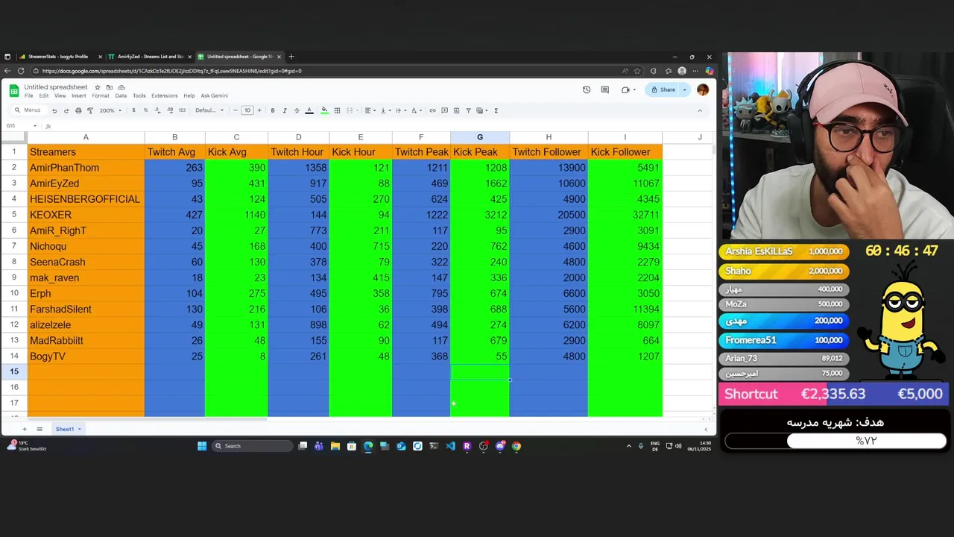Open a new browser tab
The width and height of the screenshot is (954, 537).
(291, 57)
